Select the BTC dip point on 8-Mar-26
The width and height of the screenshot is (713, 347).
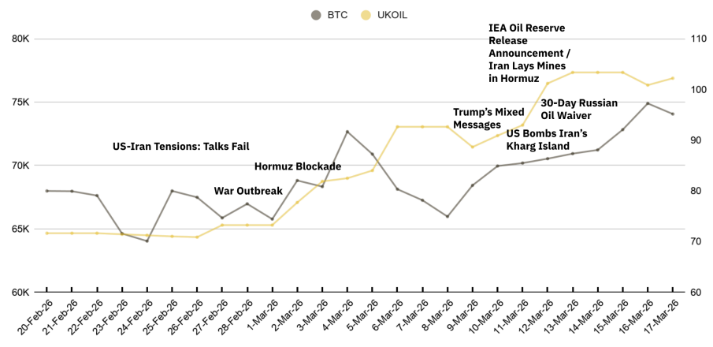tap(447, 216)
